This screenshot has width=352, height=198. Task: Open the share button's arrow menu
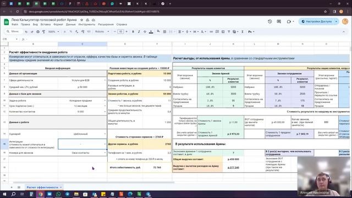point(336,21)
